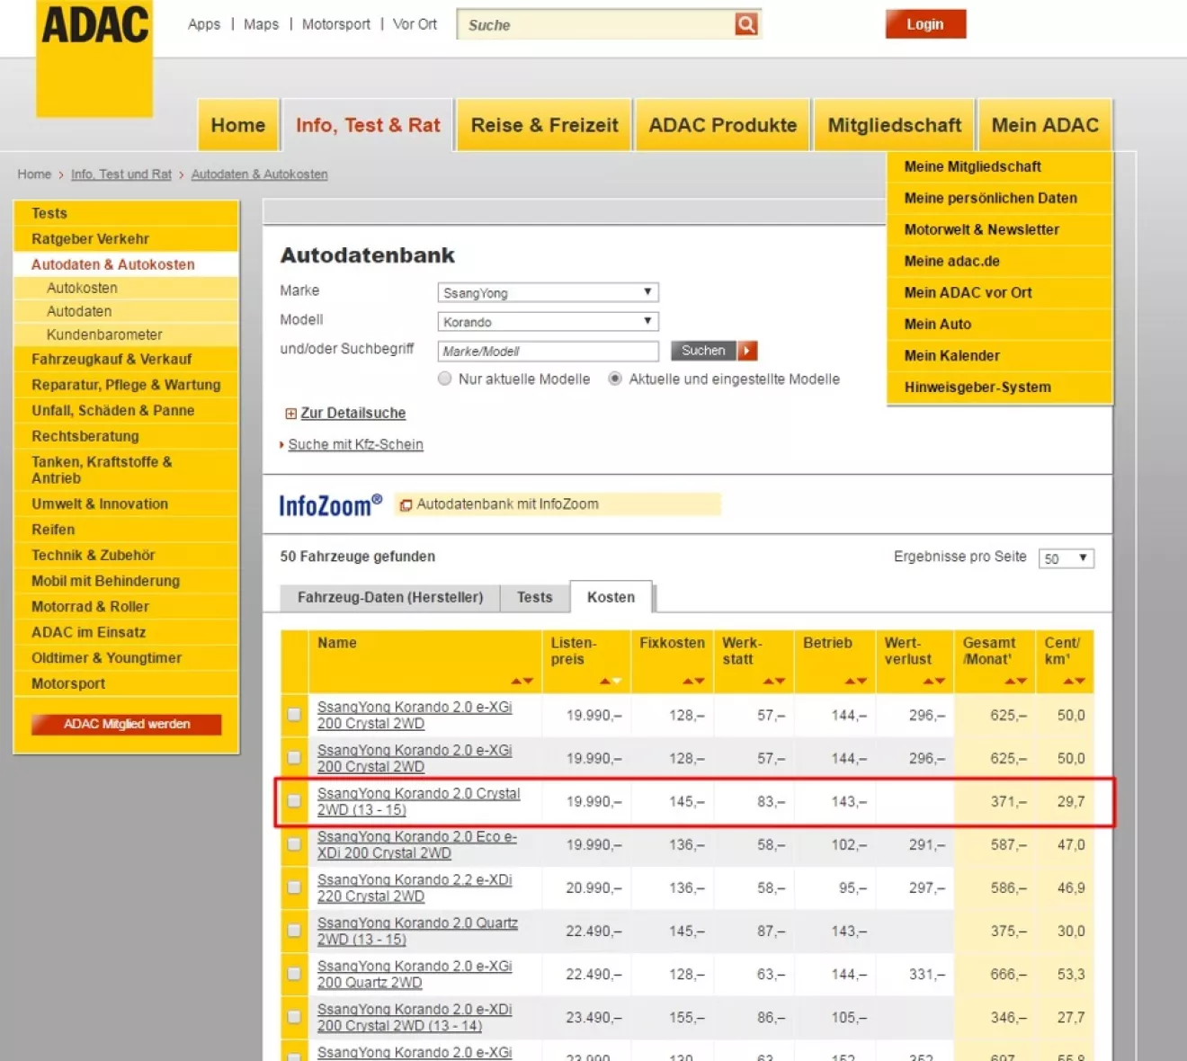Screen dimensions: 1187x1061
Task: Expand Zur Detailsuche
Action: tap(353, 414)
